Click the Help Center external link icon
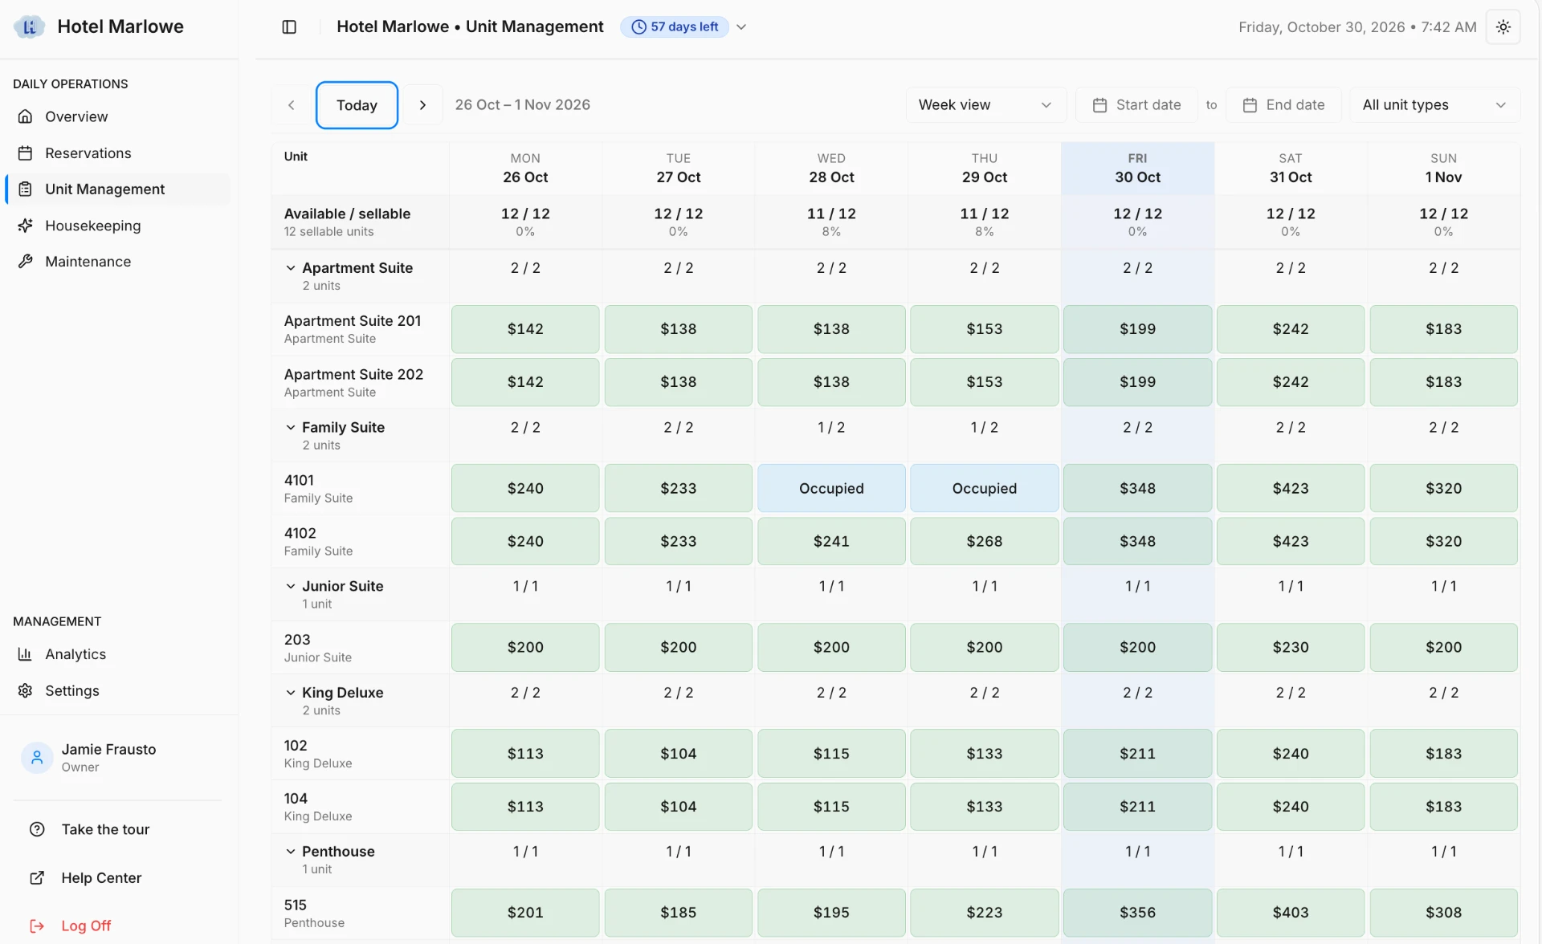The height and width of the screenshot is (944, 1542). (x=37, y=877)
